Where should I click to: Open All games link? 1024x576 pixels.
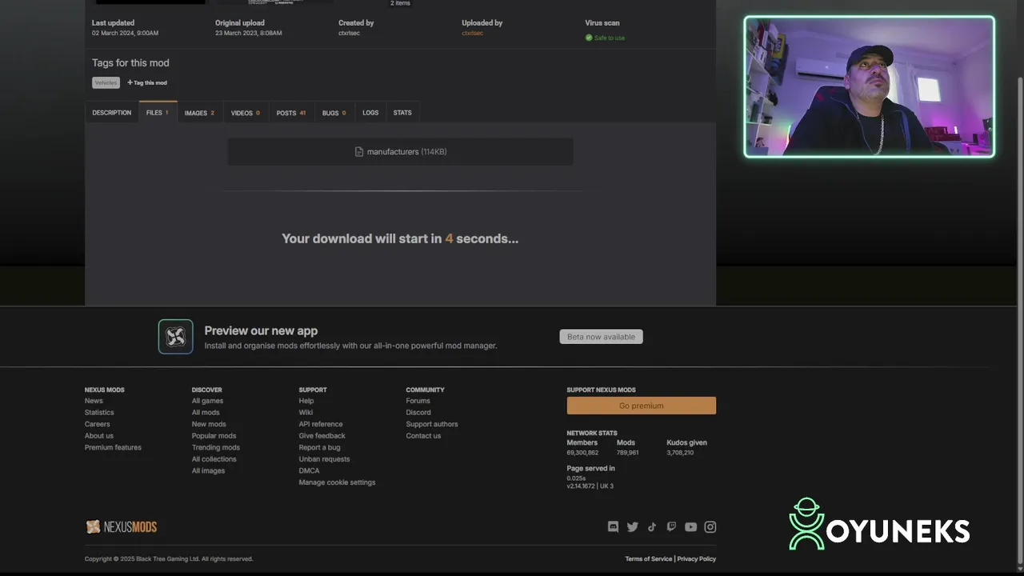(207, 401)
